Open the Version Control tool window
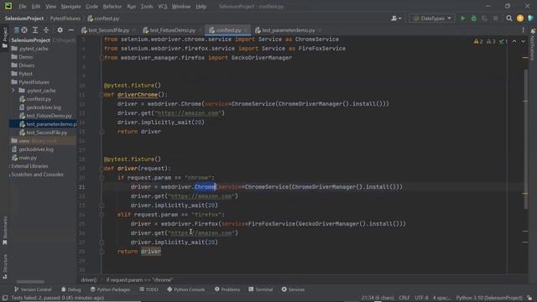Image resolution: width=537 pixels, height=302 pixels. pos(33,289)
